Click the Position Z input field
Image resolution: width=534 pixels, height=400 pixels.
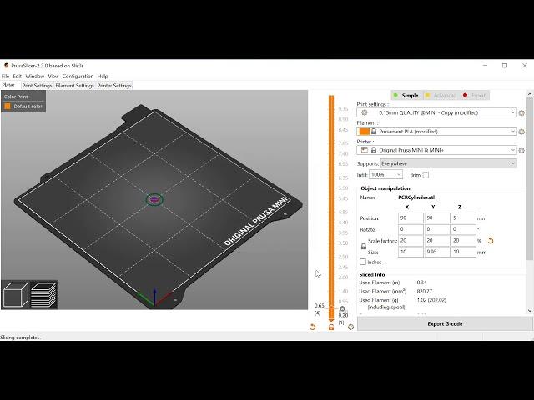tap(463, 218)
